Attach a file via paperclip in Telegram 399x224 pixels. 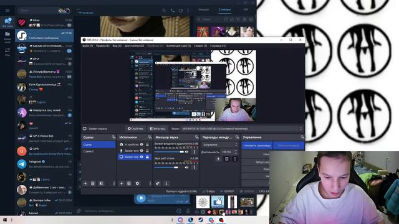coord(79,211)
